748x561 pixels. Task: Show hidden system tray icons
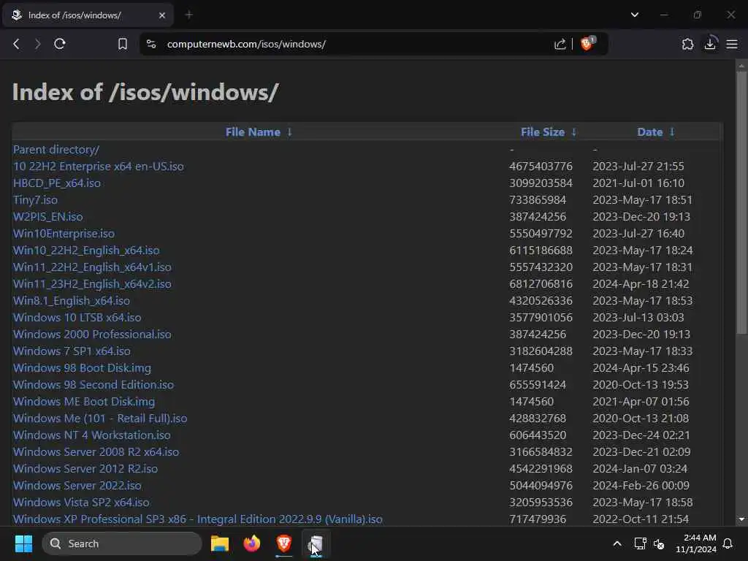[x=617, y=543]
